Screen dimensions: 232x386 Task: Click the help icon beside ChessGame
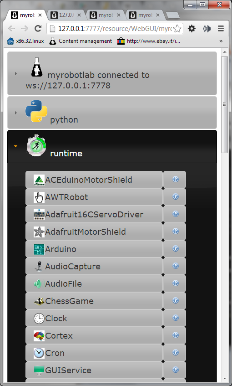pyautogui.click(x=175, y=301)
